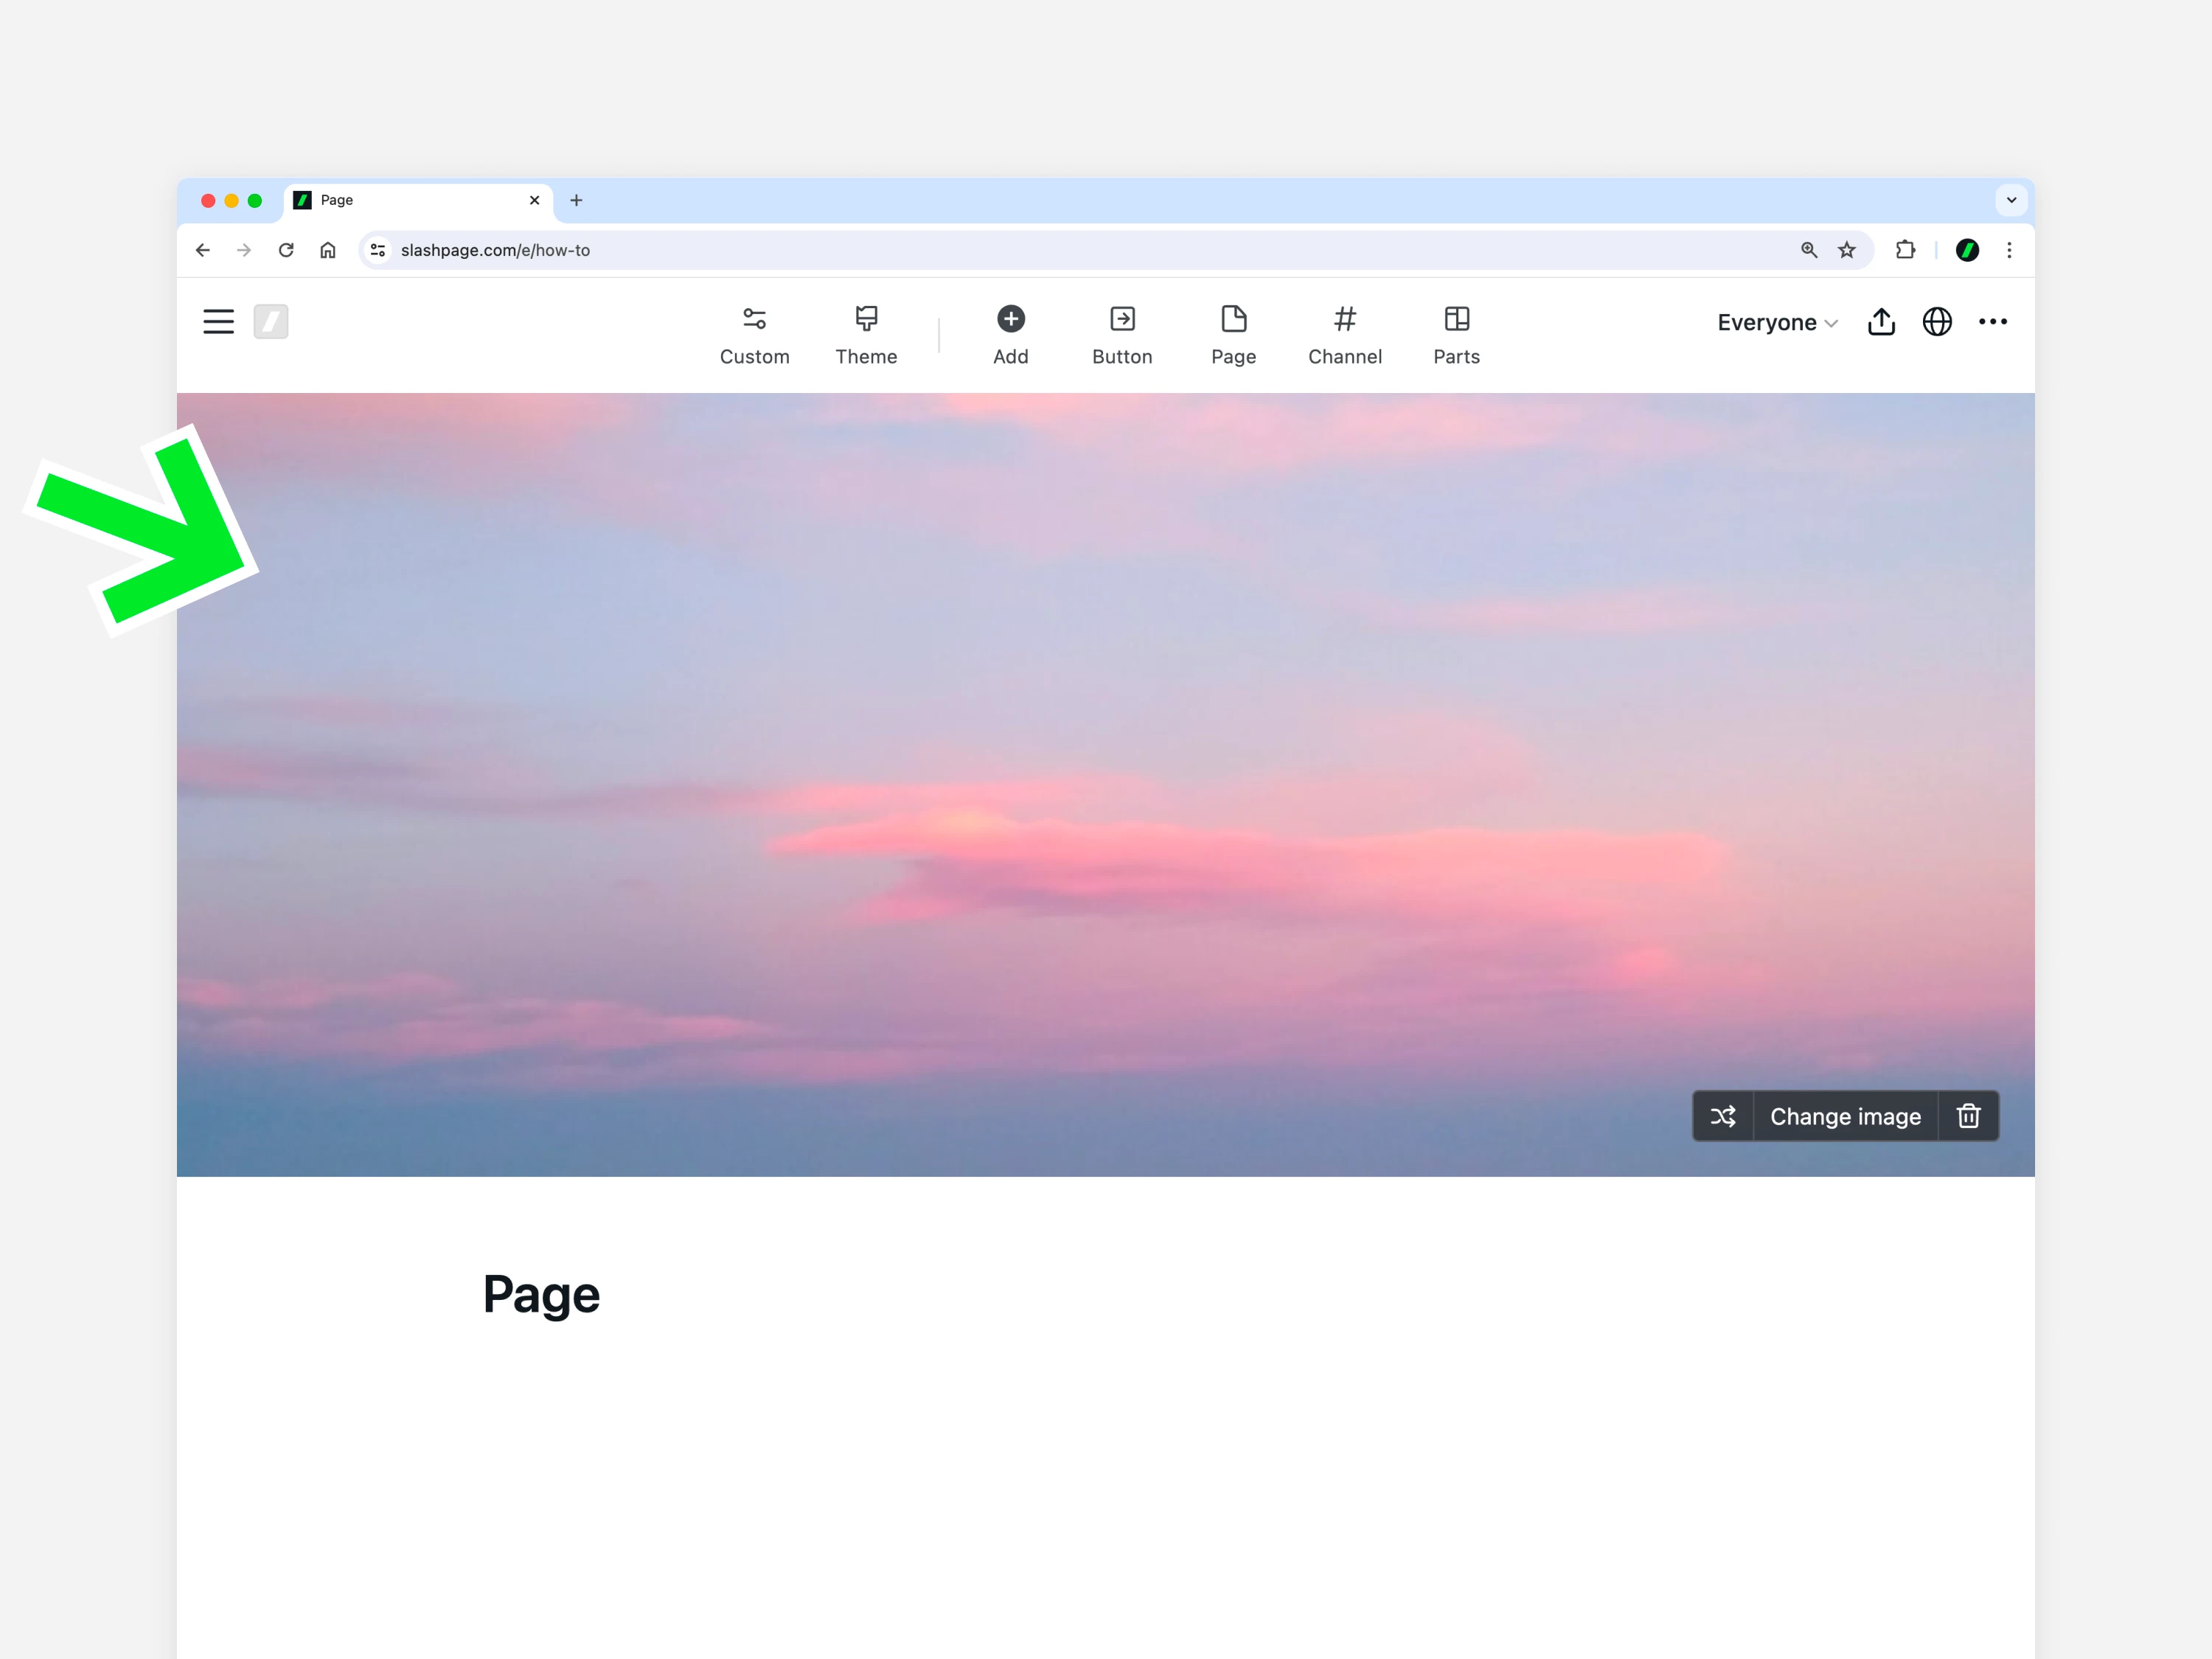The height and width of the screenshot is (1659, 2212).
Task: Open the Custom settings tool
Action: click(755, 336)
